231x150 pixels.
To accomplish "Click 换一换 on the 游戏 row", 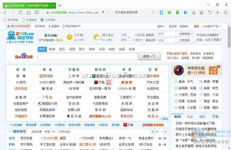I will click(162, 138).
